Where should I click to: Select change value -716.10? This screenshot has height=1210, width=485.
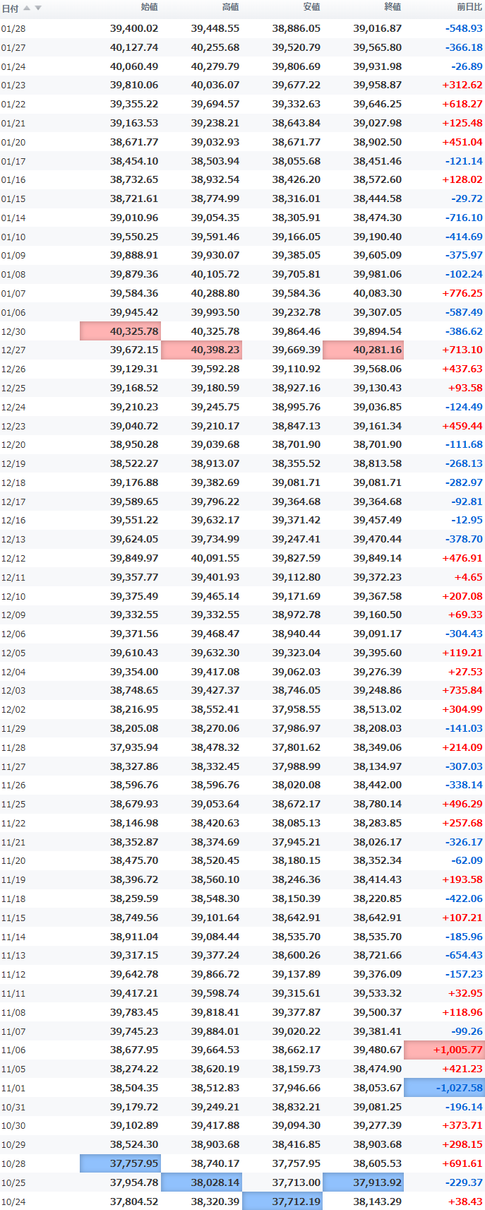click(x=464, y=218)
